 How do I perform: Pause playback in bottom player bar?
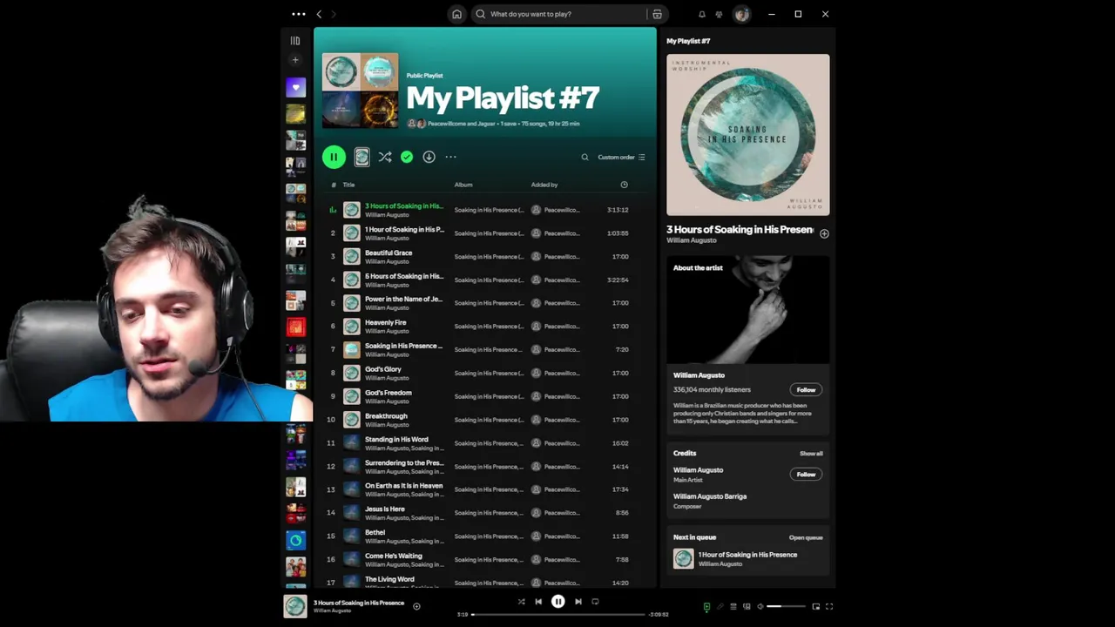pyautogui.click(x=558, y=602)
